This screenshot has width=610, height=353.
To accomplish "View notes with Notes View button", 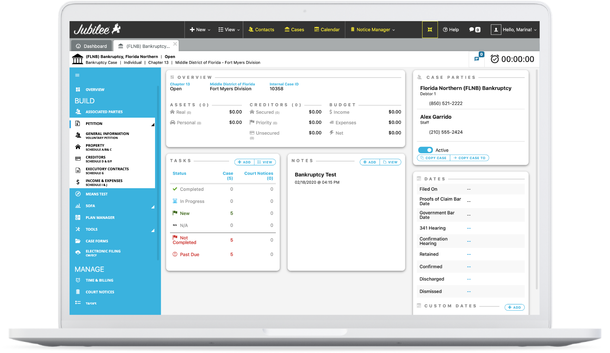I will point(390,162).
